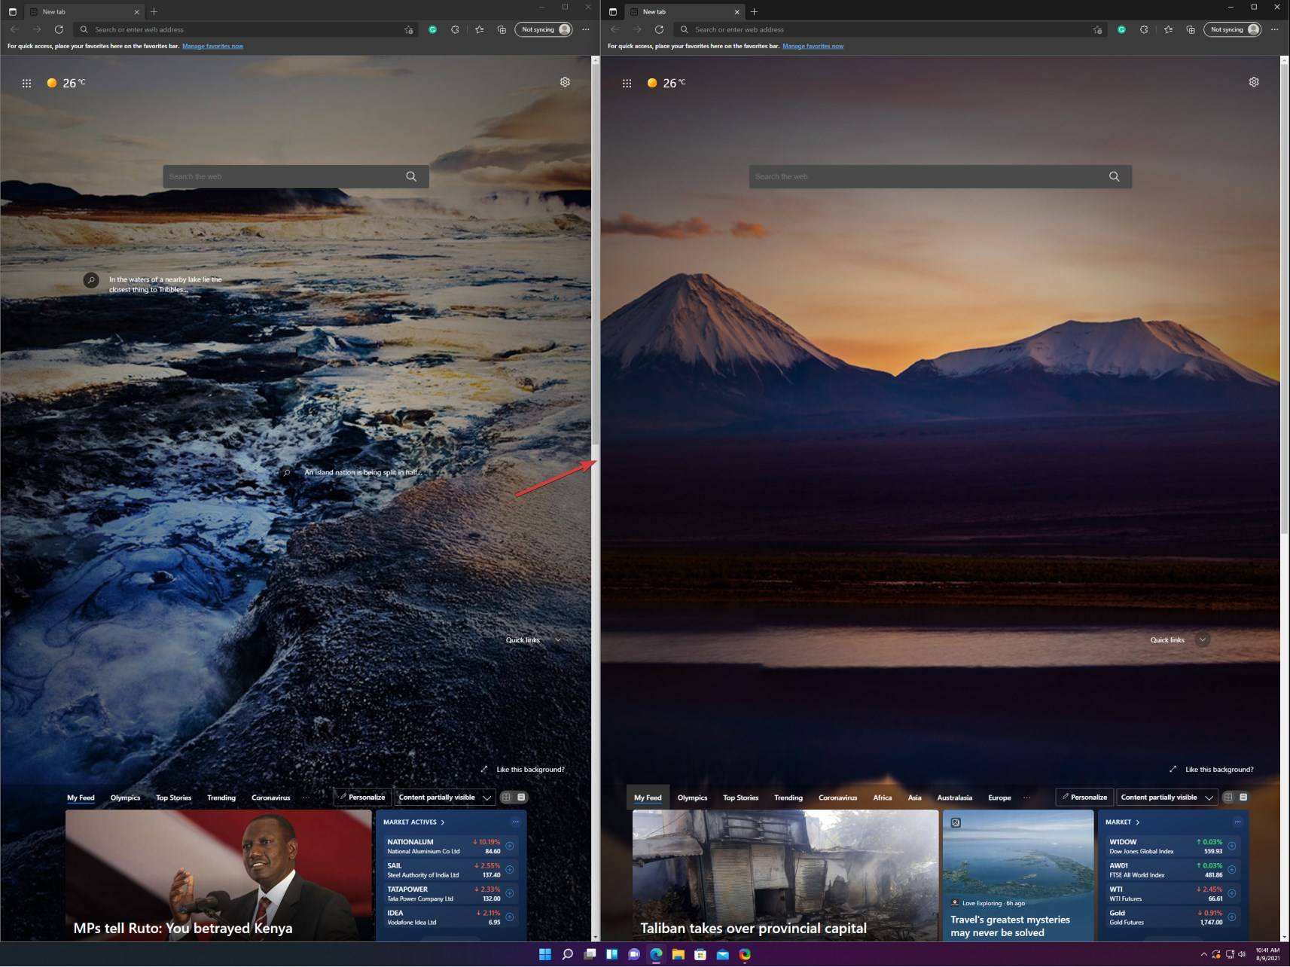Image resolution: width=1290 pixels, height=967 pixels.
Task: Open the app launcher grid in left window
Action: click(26, 84)
